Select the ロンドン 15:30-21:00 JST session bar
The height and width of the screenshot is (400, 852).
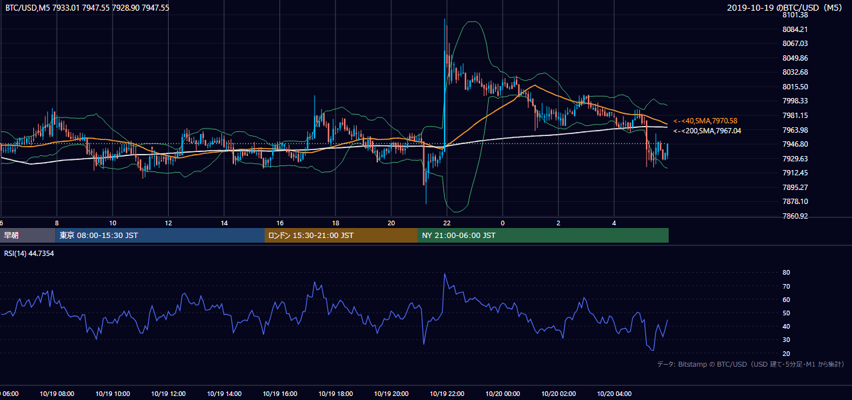pos(341,235)
